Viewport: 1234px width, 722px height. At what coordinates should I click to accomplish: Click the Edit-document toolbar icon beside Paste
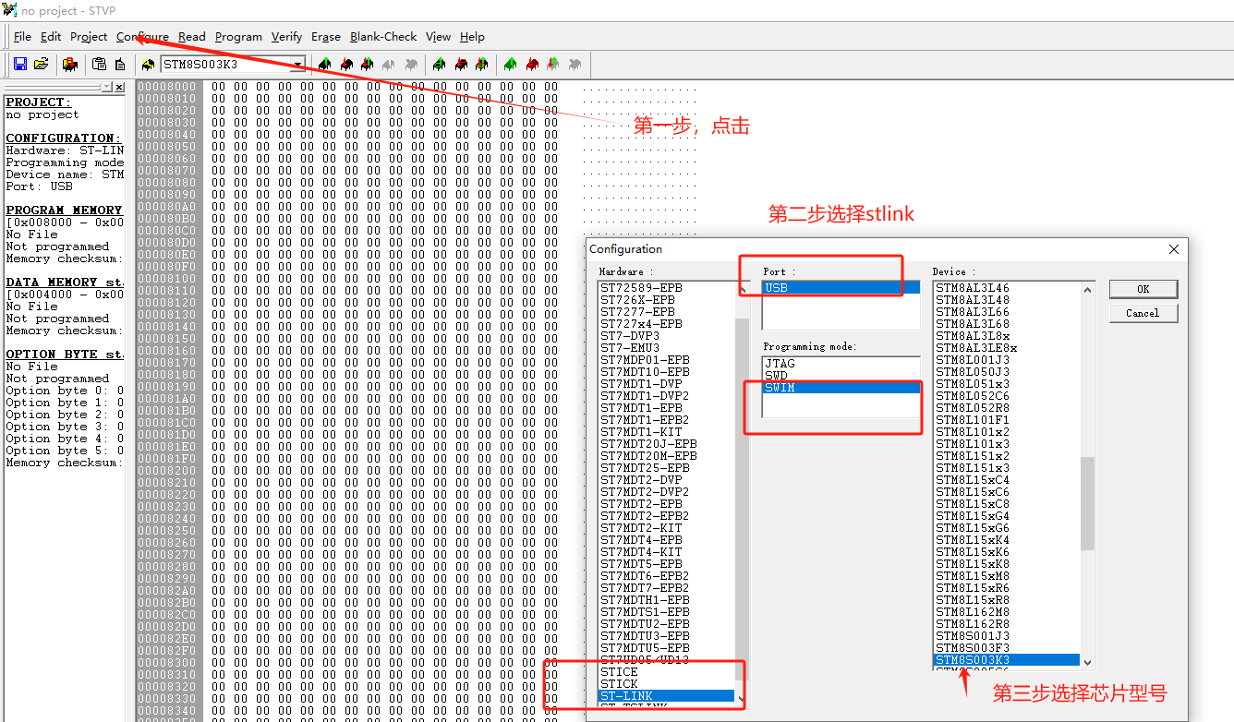119,64
